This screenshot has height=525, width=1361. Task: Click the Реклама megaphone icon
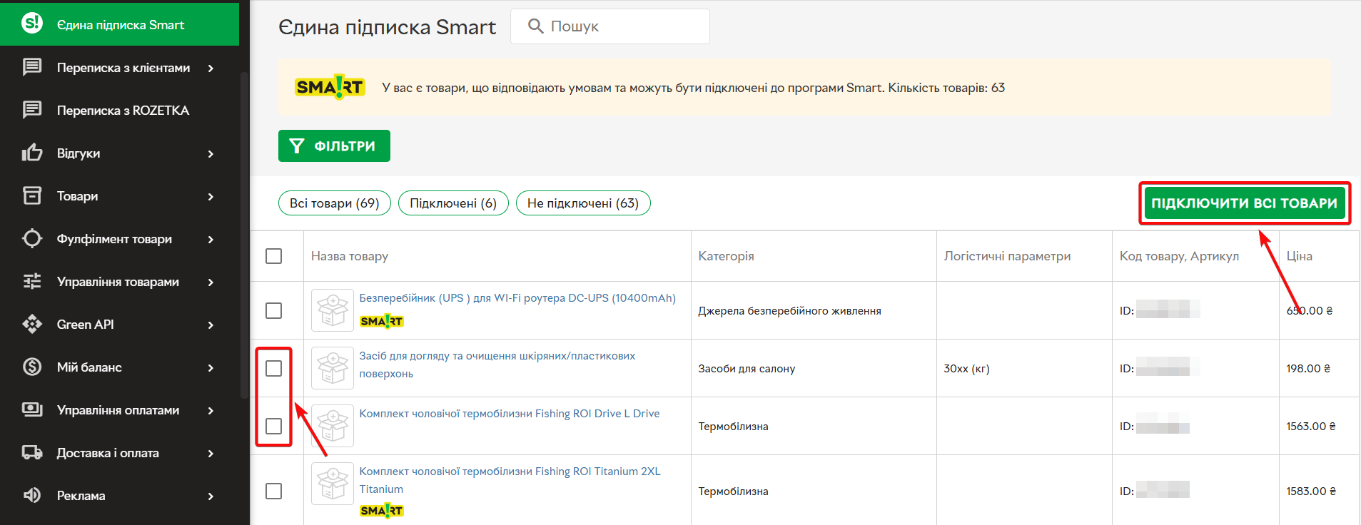(32, 495)
